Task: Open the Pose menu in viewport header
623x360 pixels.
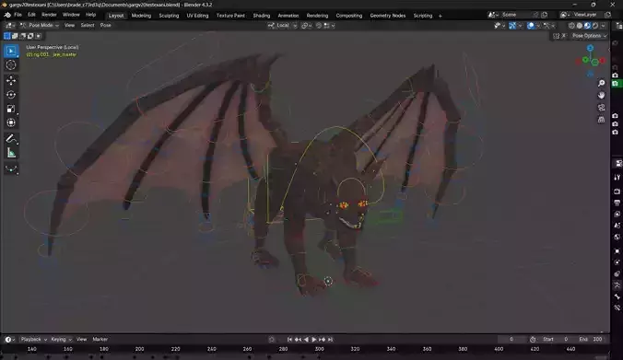Action: 105,26
